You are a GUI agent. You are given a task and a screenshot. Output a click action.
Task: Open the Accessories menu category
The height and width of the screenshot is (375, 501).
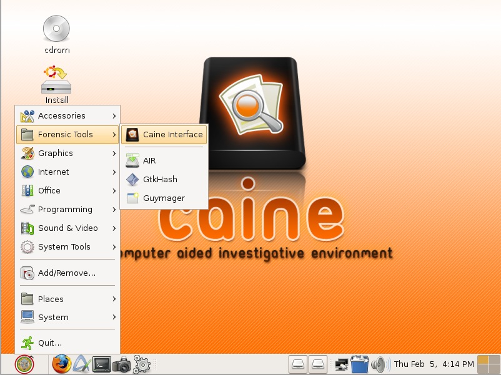pos(67,116)
